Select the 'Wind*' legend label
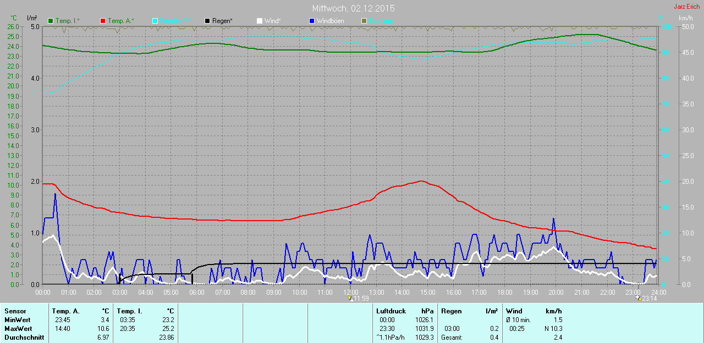Viewport: 704px width, 343px height. tap(273, 21)
